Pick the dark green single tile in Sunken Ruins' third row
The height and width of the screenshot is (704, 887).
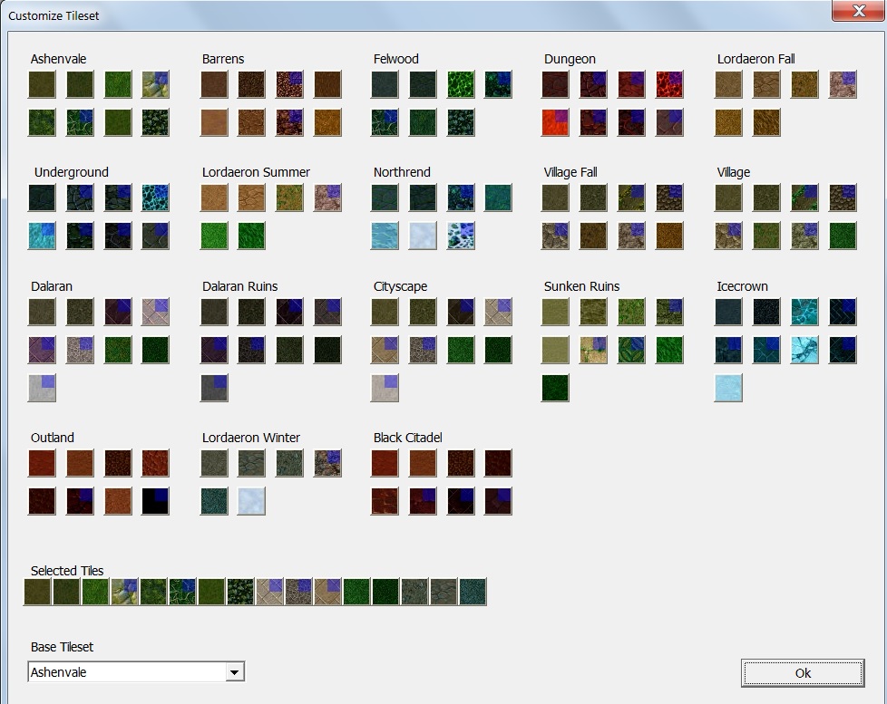click(555, 388)
